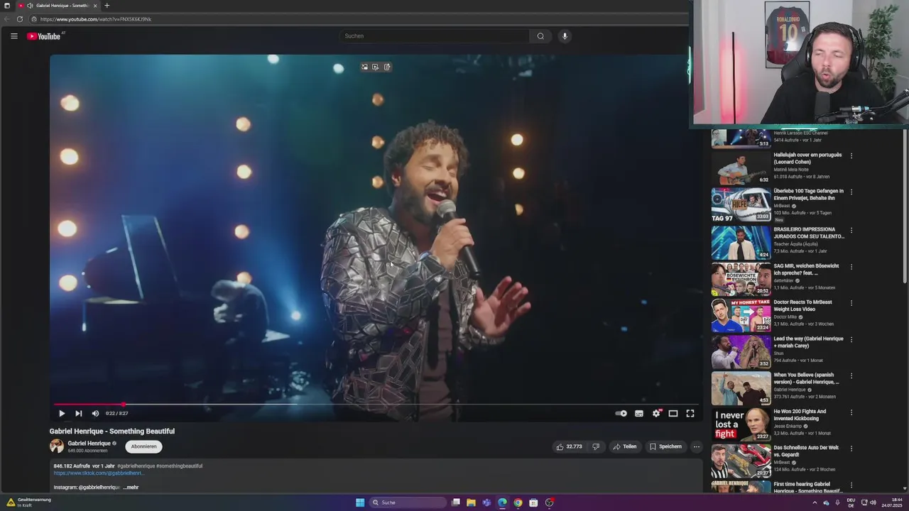Click the third overlay icon atop video
The image size is (909, 511).
(x=387, y=67)
